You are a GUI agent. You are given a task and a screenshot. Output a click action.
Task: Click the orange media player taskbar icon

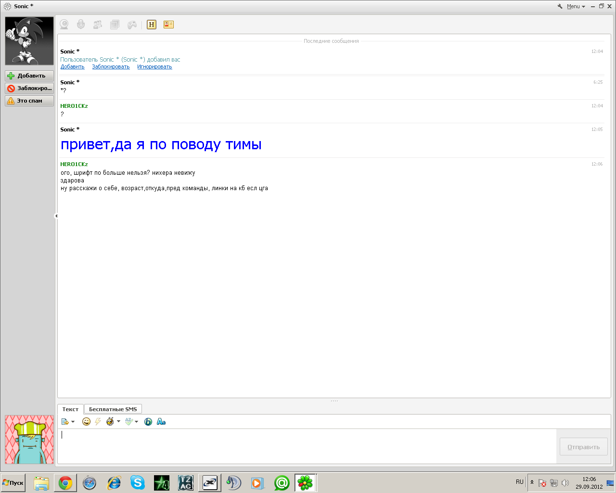point(258,483)
